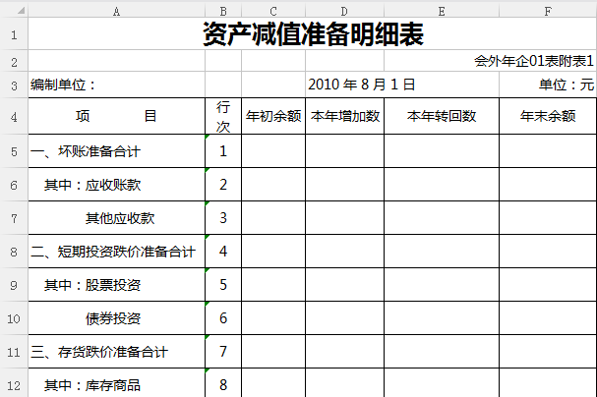This screenshot has height=397, width=597.
Task: Click the title cell 资产减值准备明细表
Action: [x=312, y=35]
